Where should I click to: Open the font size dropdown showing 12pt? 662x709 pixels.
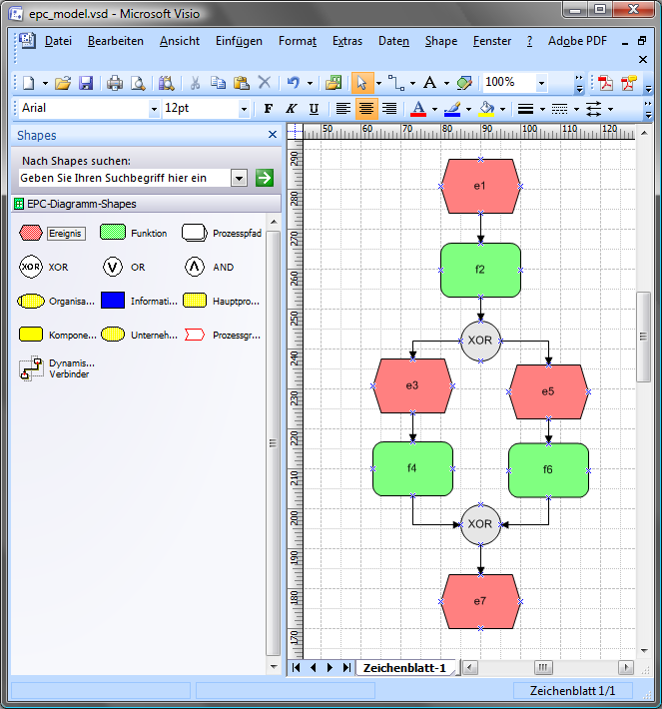pyautogui.click(x=244, y=109)
